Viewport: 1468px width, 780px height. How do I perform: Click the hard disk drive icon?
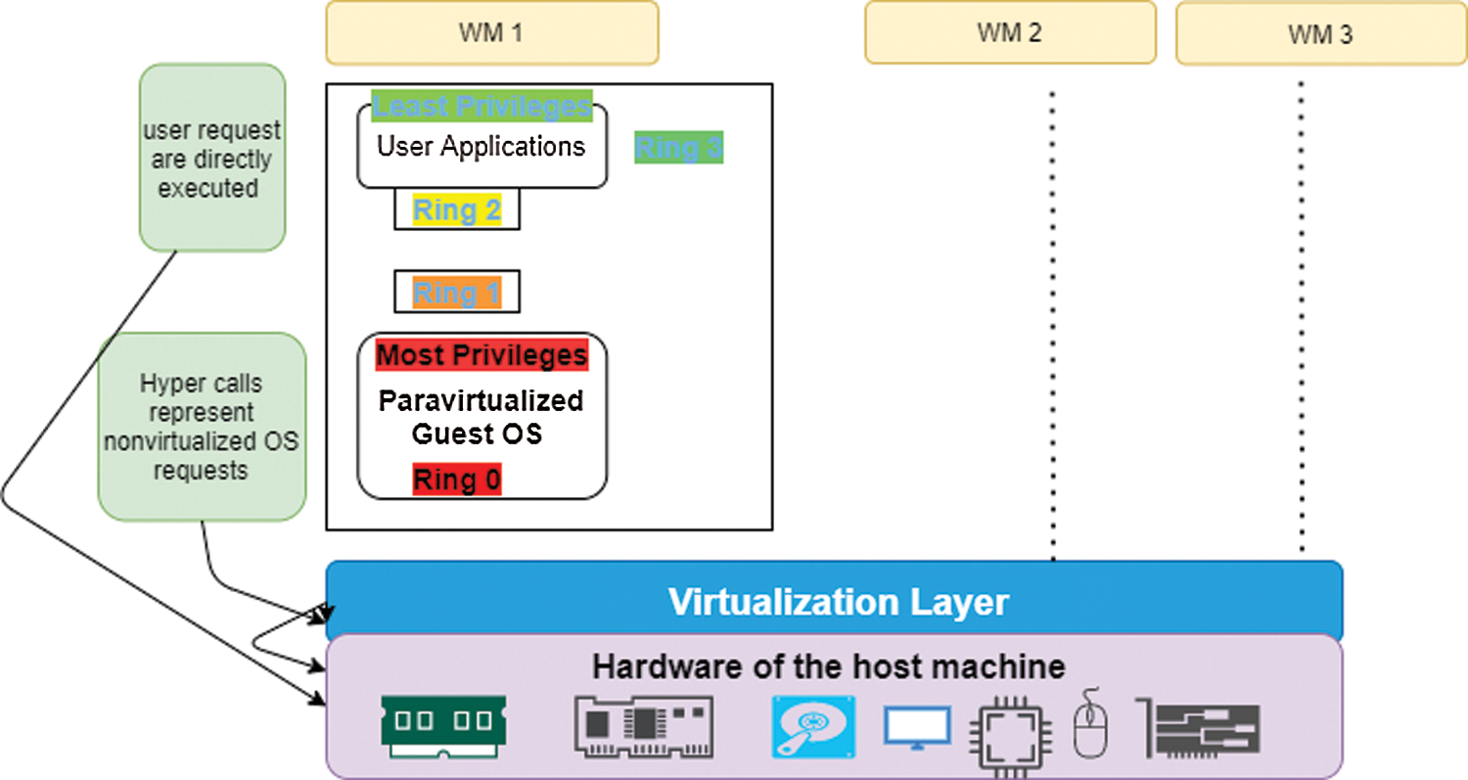813,726
